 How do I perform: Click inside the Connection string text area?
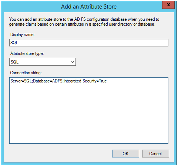89,110
